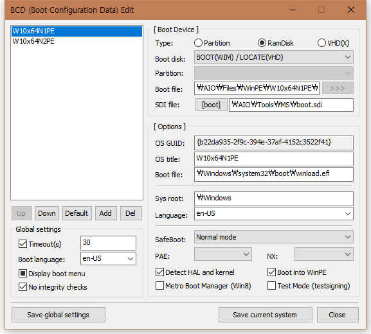Click the Save current system button

coord(266,315)
